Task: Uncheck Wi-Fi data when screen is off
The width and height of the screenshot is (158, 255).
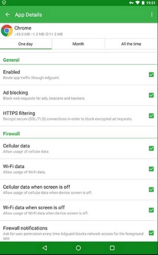Action: point(151,210)
